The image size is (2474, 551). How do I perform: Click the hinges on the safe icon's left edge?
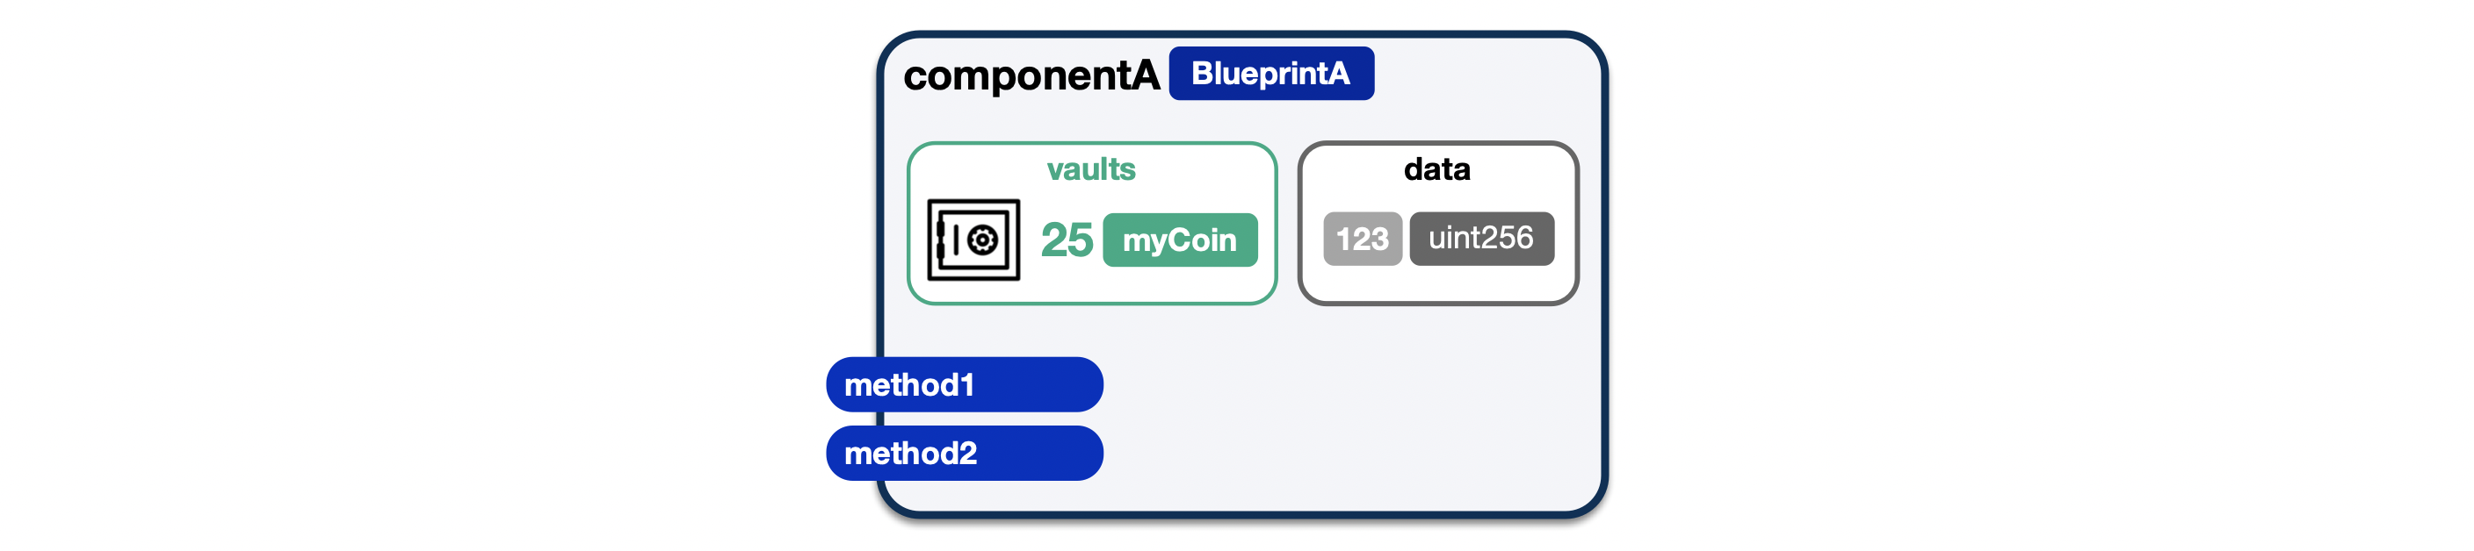coord(941,240)
